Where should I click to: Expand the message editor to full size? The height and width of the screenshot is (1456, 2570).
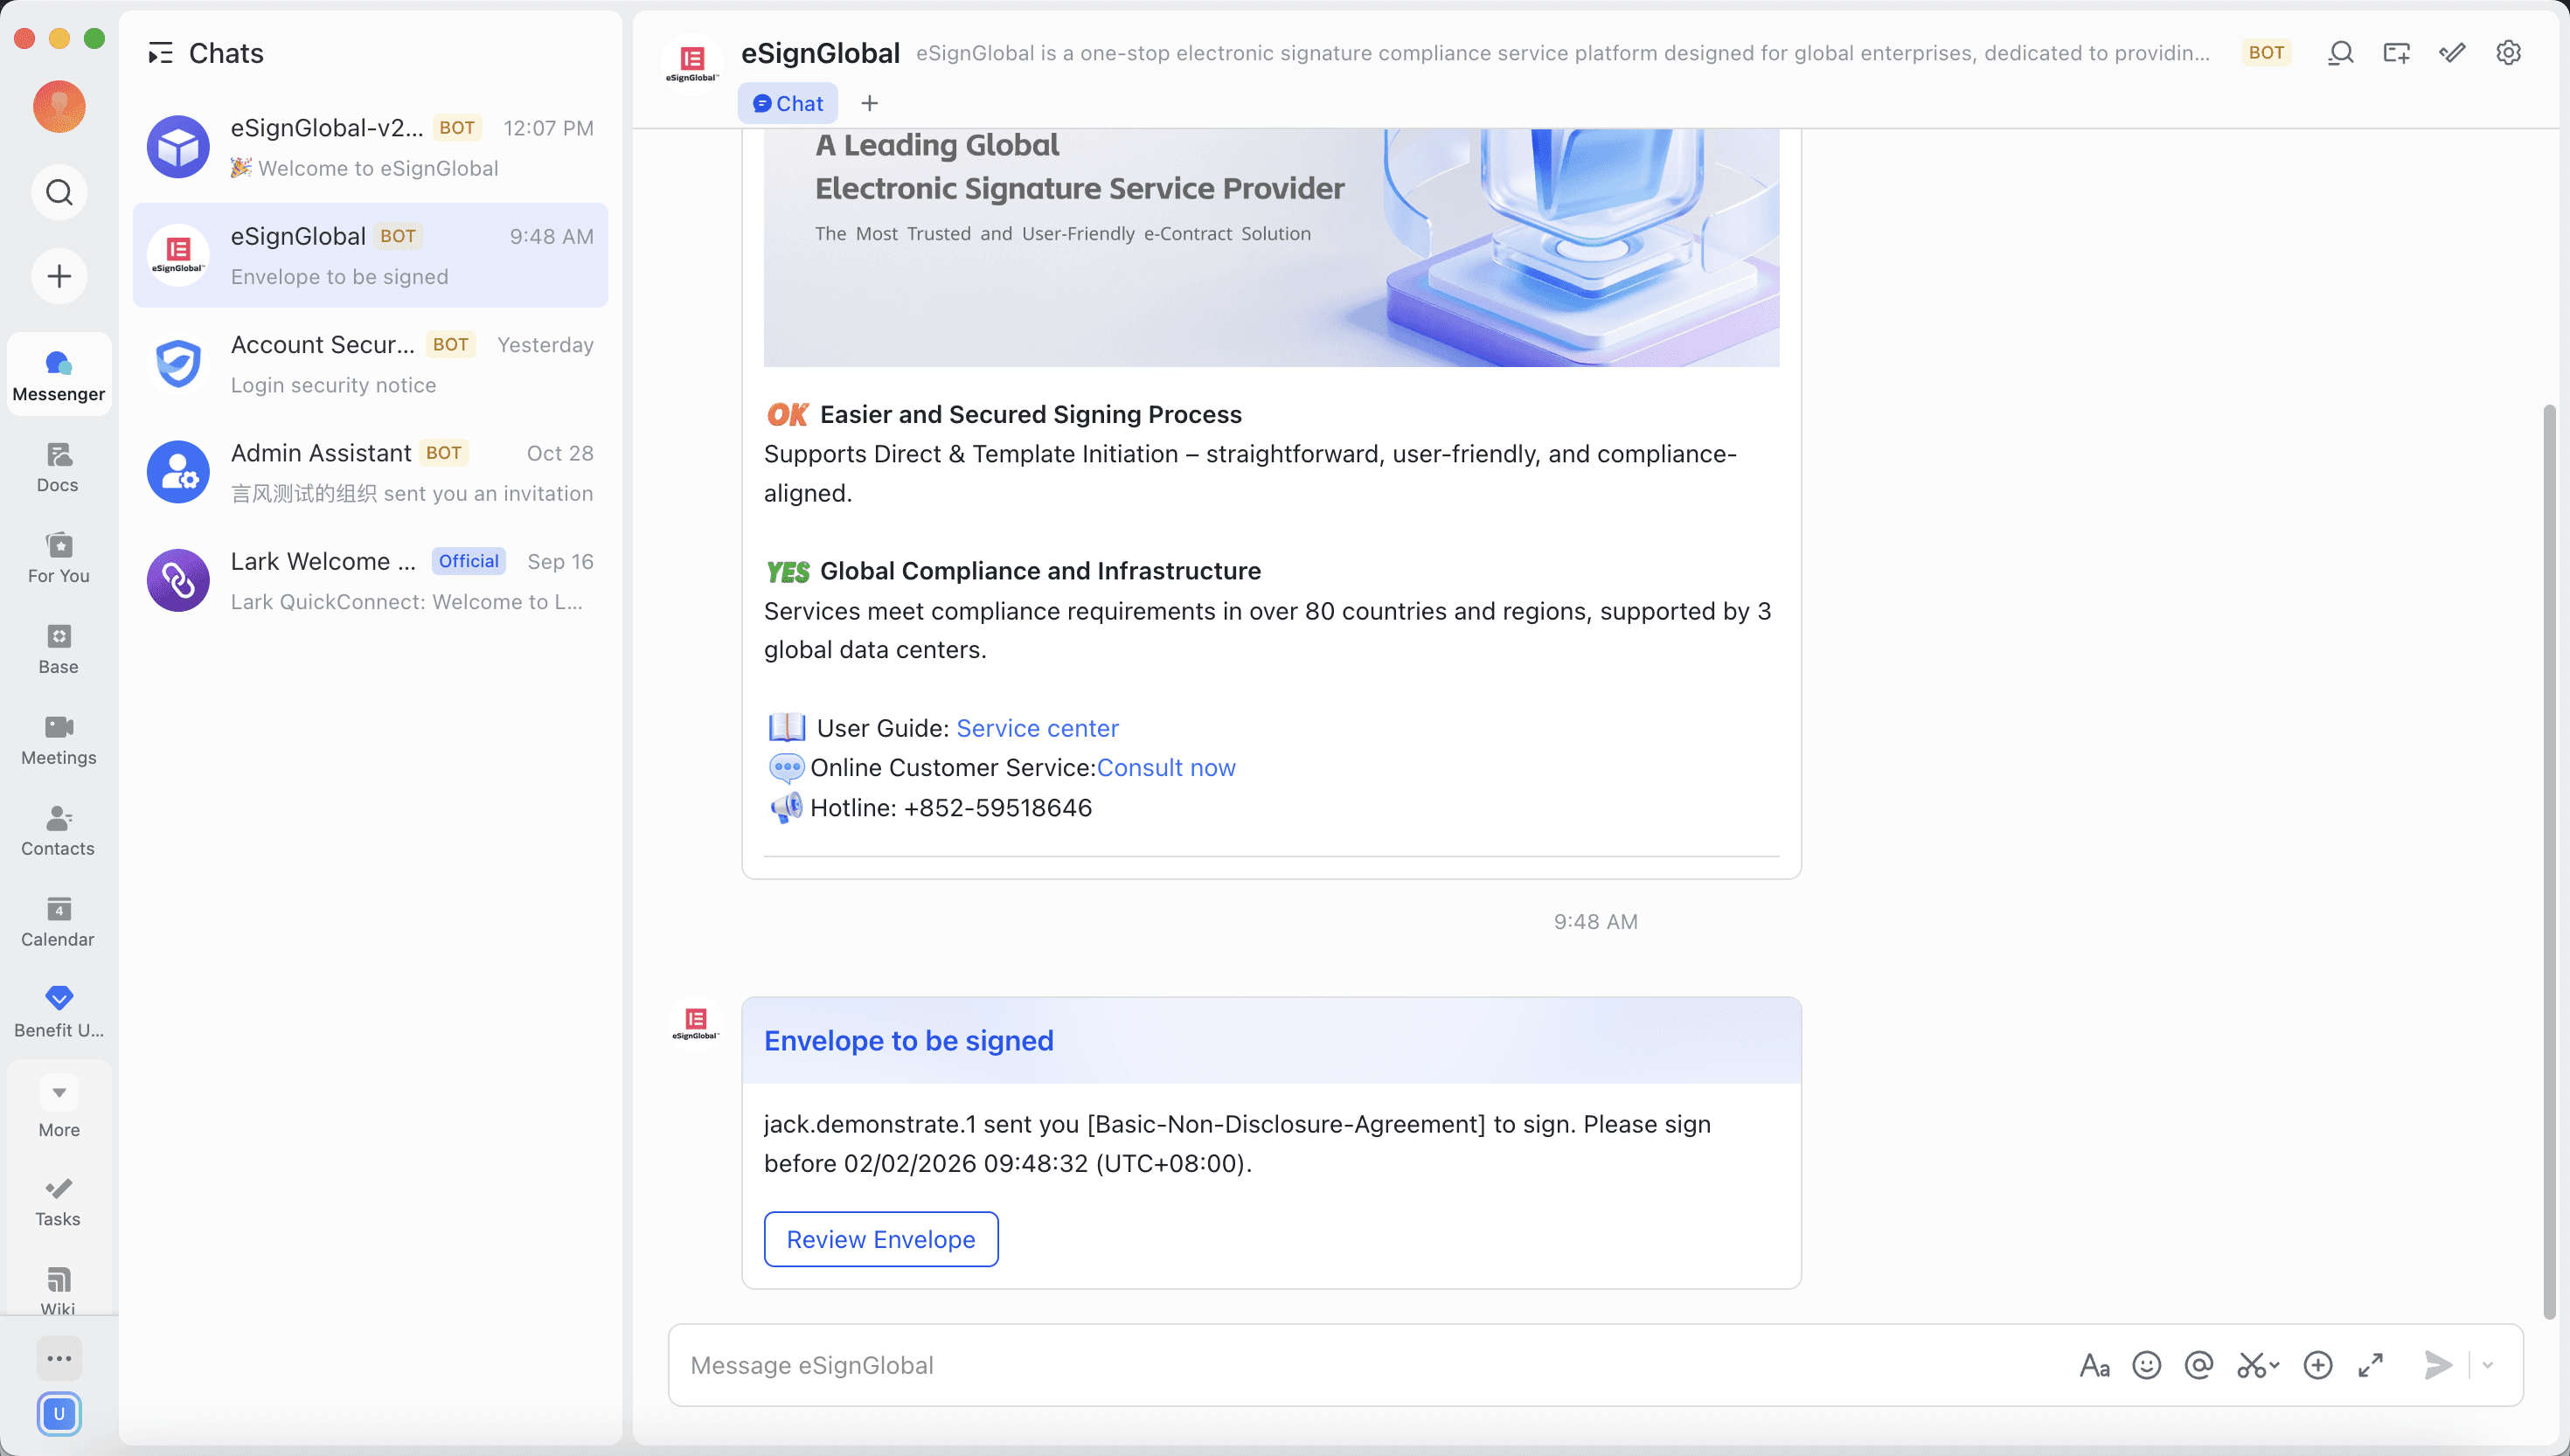pyautogui.click(x=2370, y=1365)
